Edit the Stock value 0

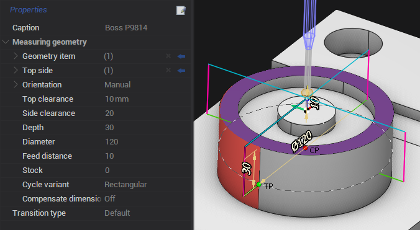[107, 170]
